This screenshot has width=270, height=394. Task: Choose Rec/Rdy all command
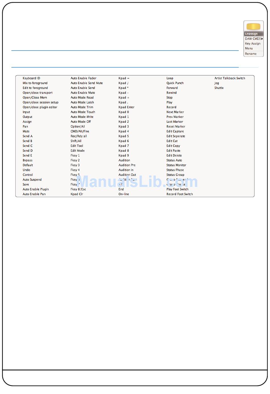pyautogui.click(x=79, y=136)
